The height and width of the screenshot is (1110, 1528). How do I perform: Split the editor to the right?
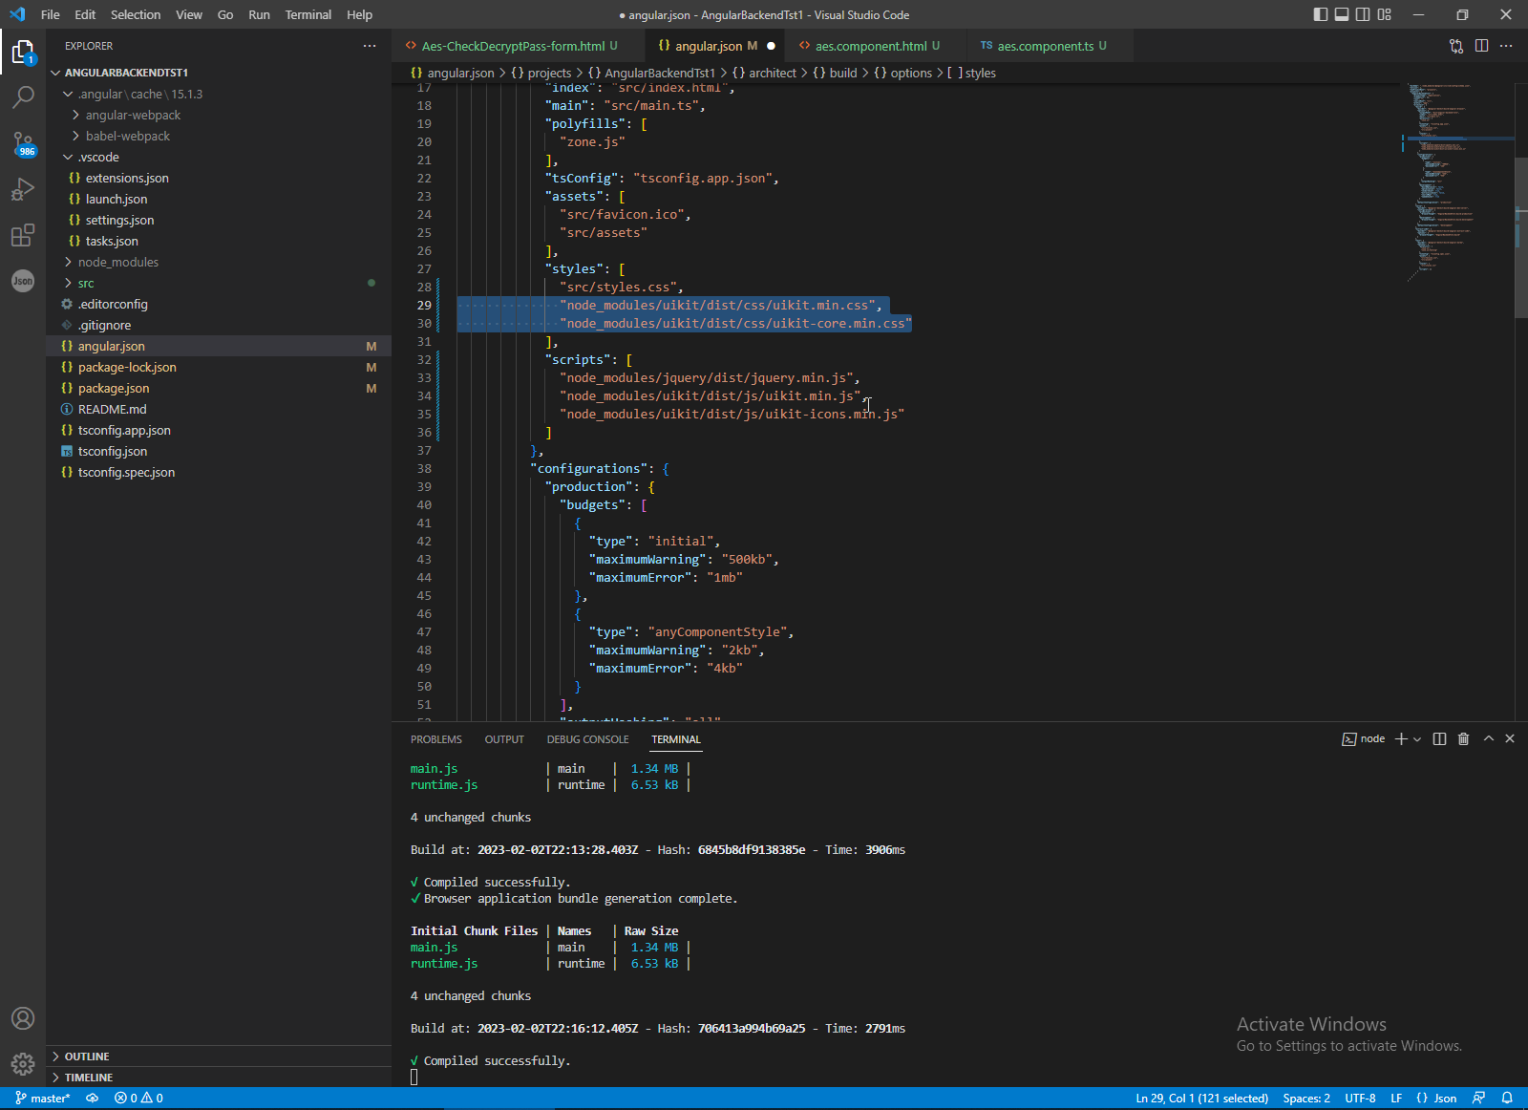point(1481,46)
